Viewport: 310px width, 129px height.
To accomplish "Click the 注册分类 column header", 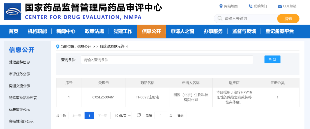I will 277,83.
